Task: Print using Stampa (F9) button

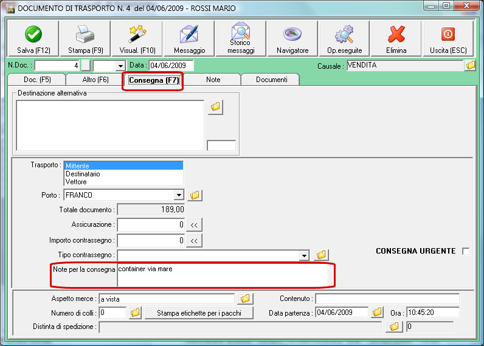Action: (85, 38)
